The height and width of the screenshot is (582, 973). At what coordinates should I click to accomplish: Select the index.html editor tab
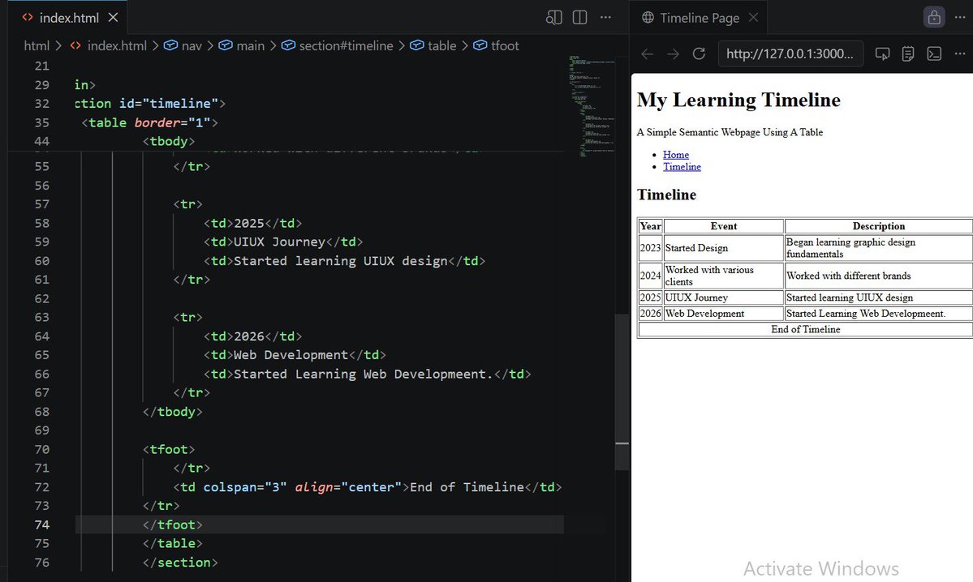click(67, 18)
